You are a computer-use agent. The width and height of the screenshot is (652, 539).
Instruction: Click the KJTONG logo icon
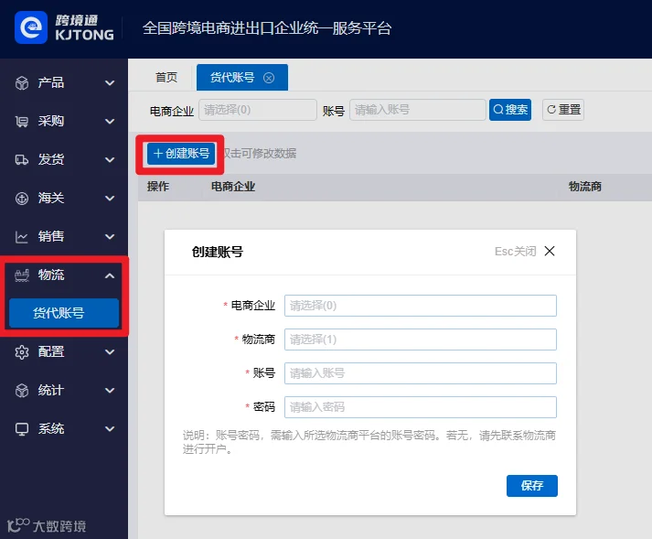click(x=31, y=27)
